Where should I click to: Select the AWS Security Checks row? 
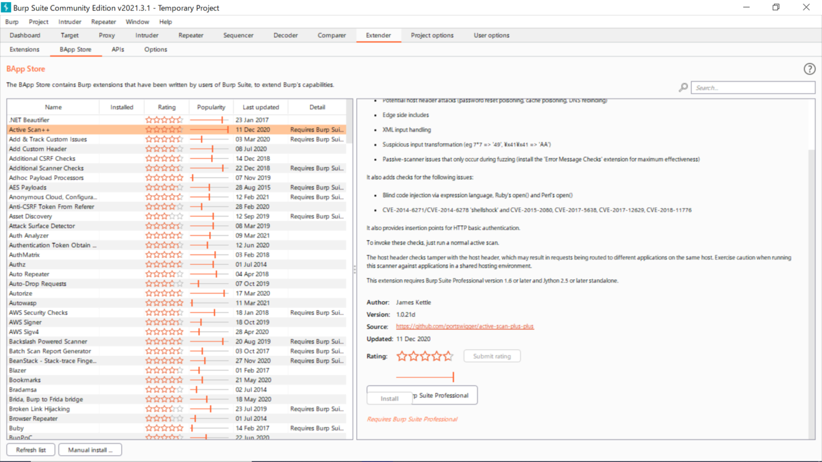177,312
